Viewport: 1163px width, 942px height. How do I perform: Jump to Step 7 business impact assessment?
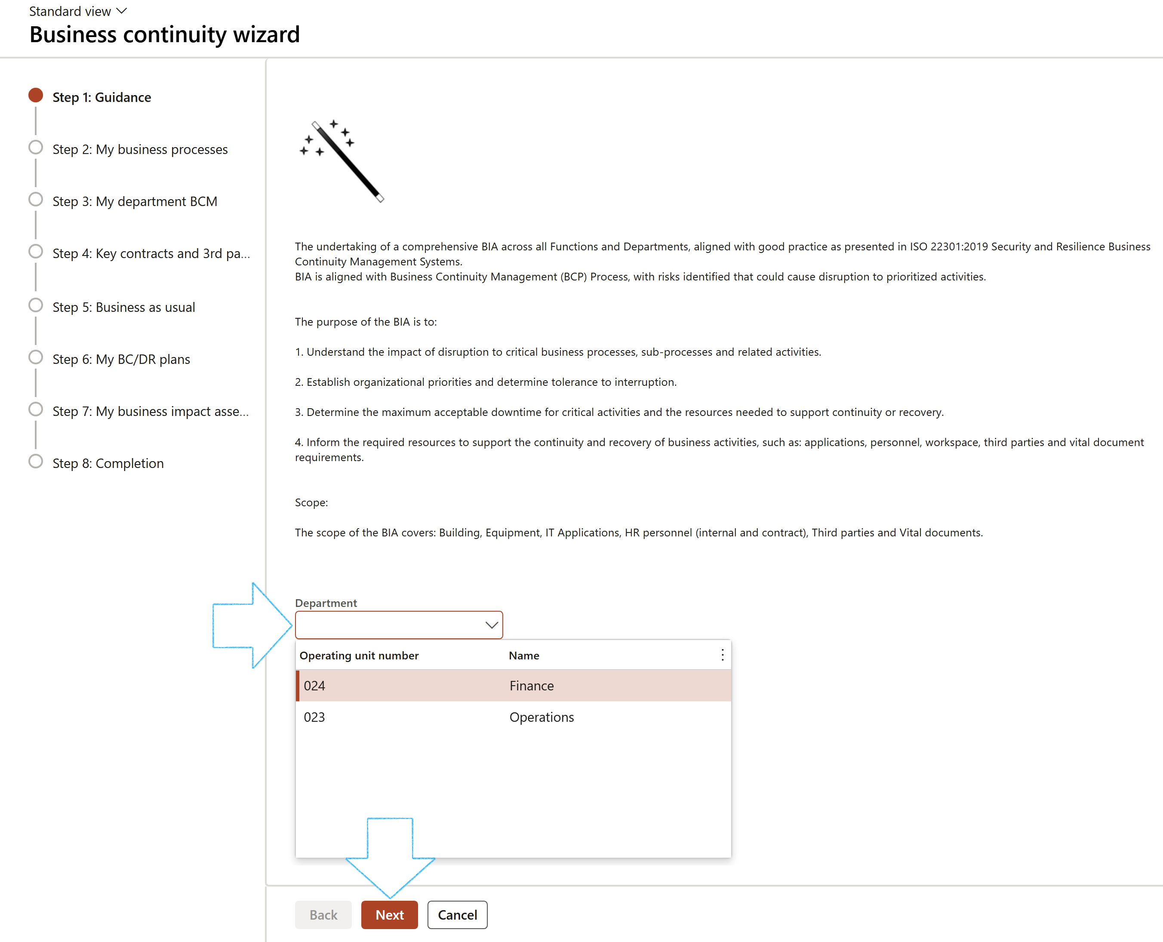[150, 411]
